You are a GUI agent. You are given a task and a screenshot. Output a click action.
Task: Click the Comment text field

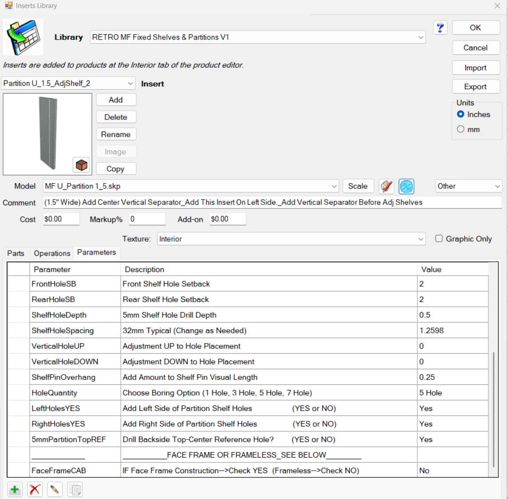(272, 203)
